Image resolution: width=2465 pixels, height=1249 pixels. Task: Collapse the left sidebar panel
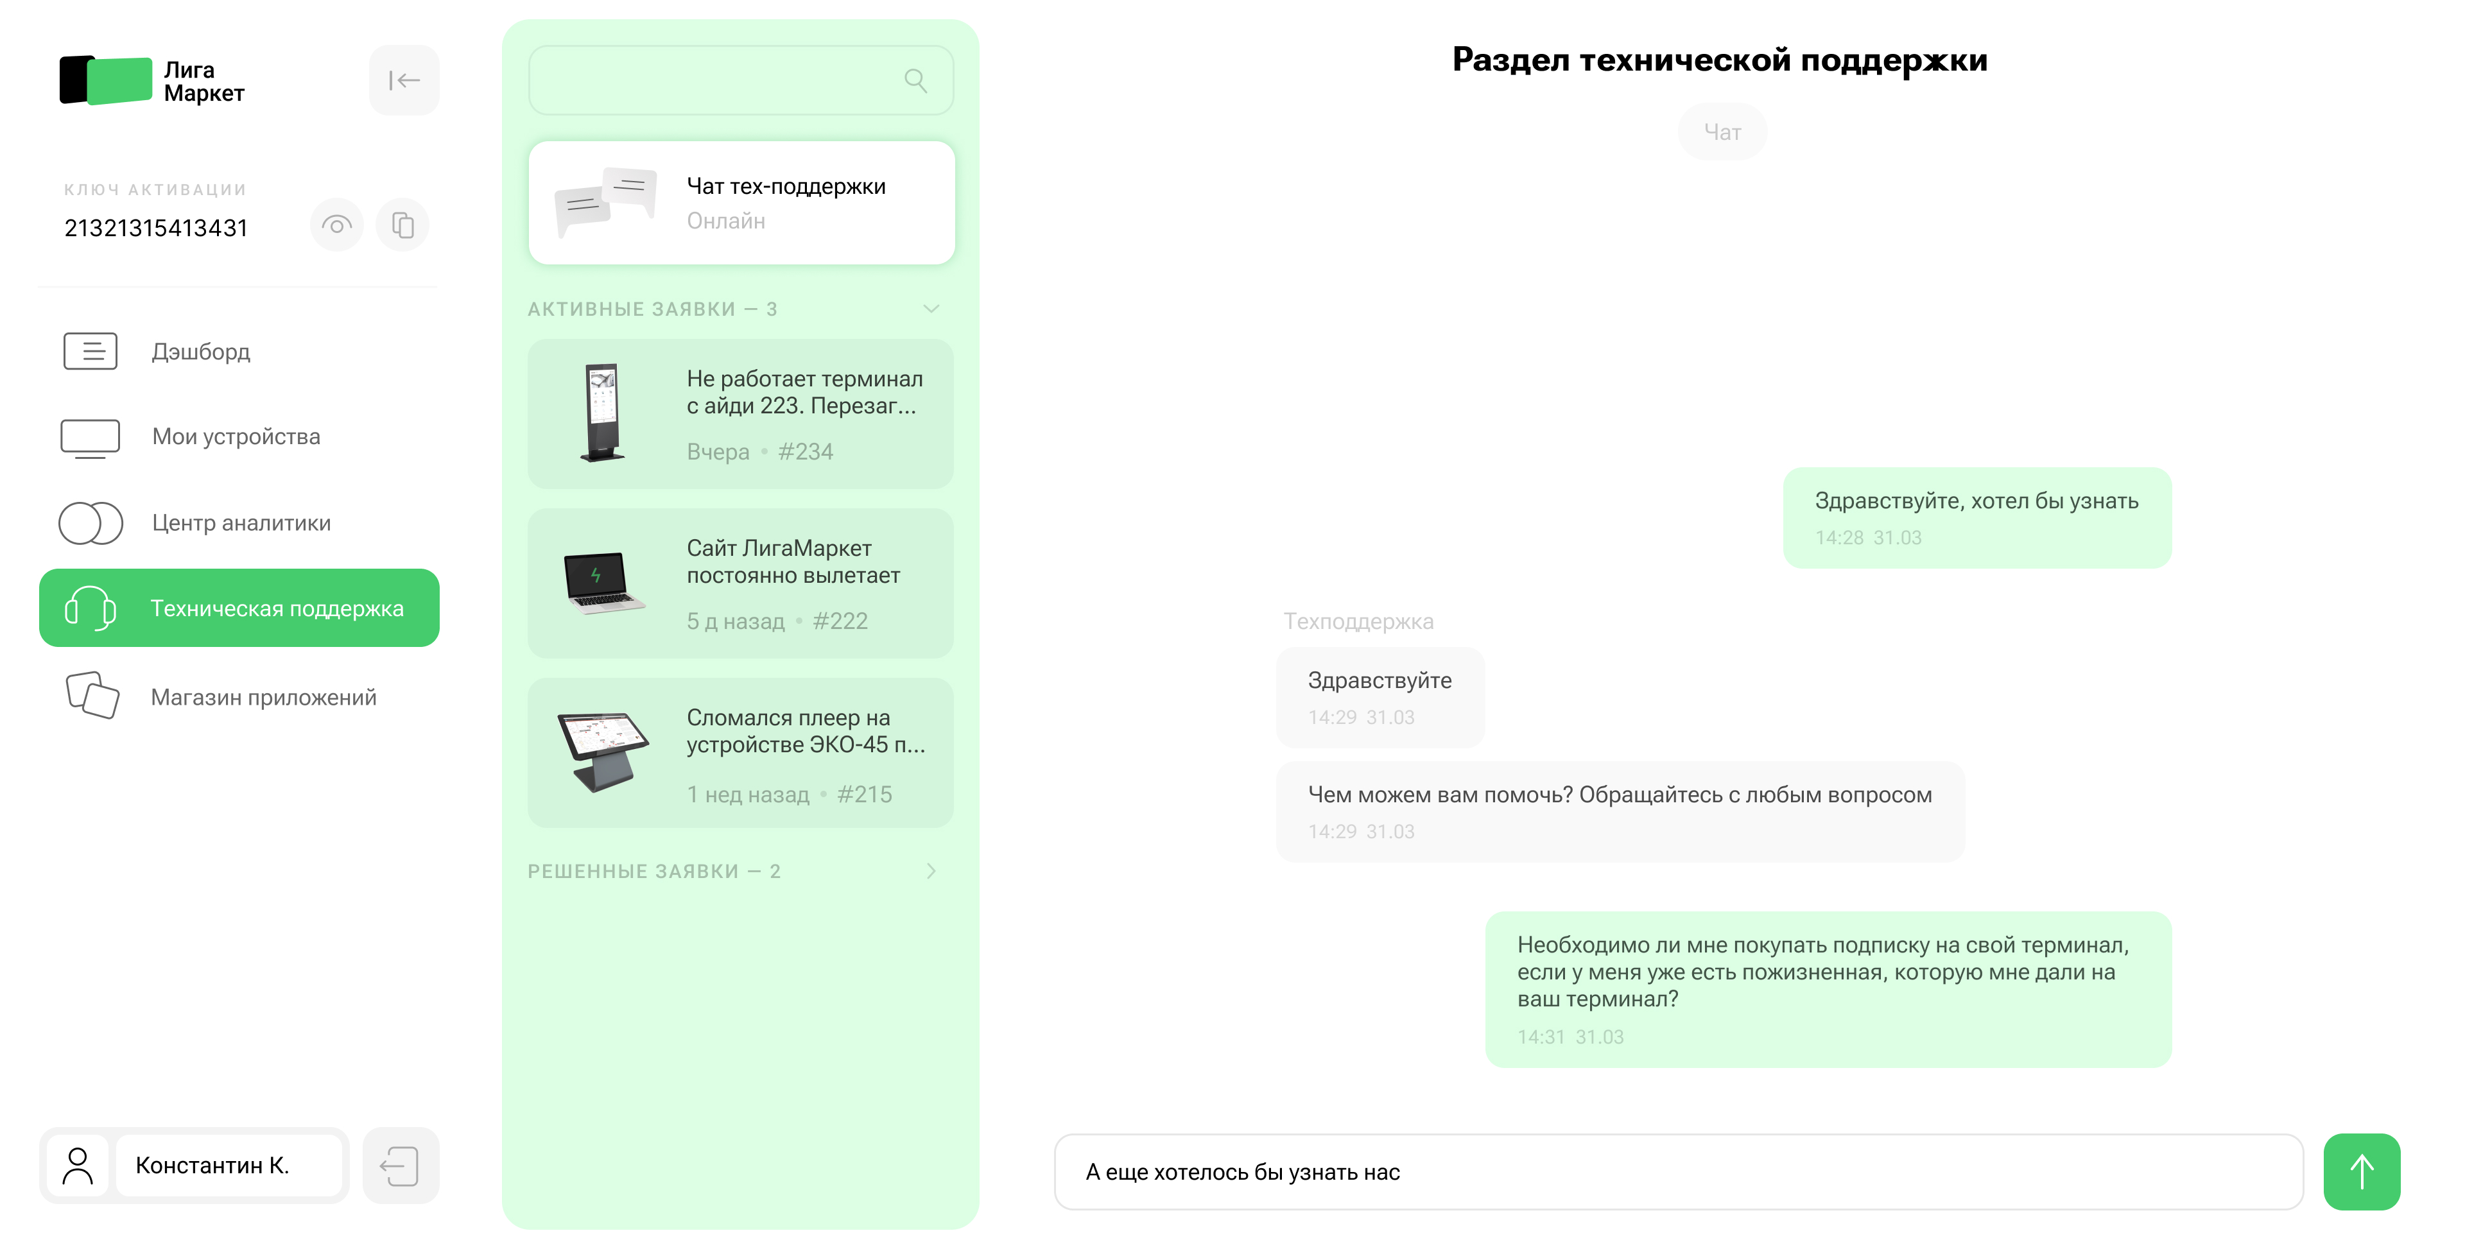pyautogui.click(x=403, y=80)
